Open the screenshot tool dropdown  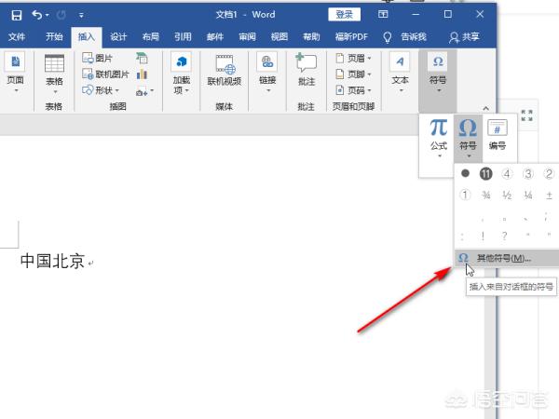coord(144,91)
